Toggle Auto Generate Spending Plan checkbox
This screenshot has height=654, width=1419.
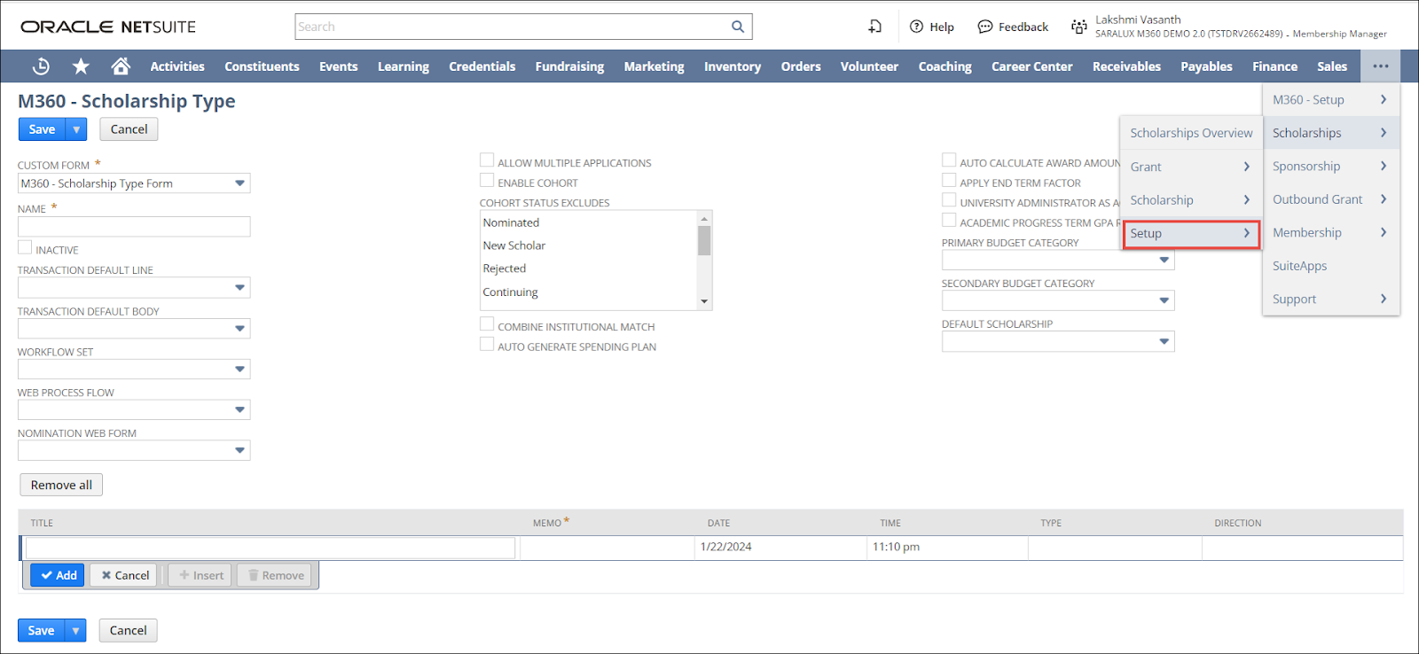487,345
